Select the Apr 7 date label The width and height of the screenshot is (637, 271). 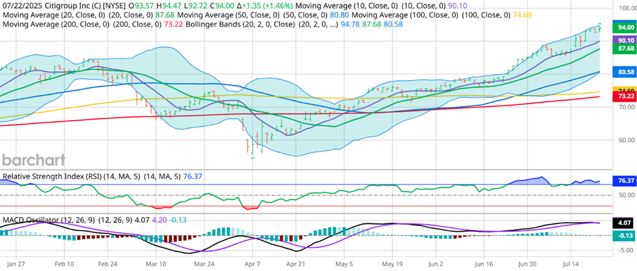click(x=252, y=263)
